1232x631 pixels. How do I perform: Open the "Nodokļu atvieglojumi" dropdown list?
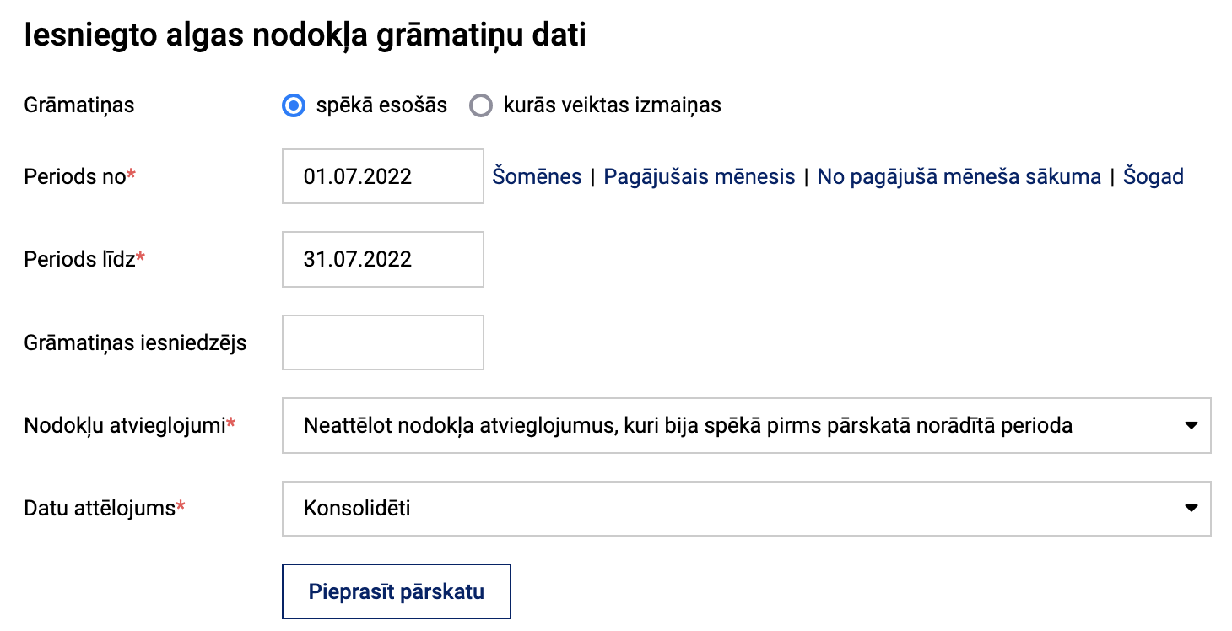[x=746, y=425]
